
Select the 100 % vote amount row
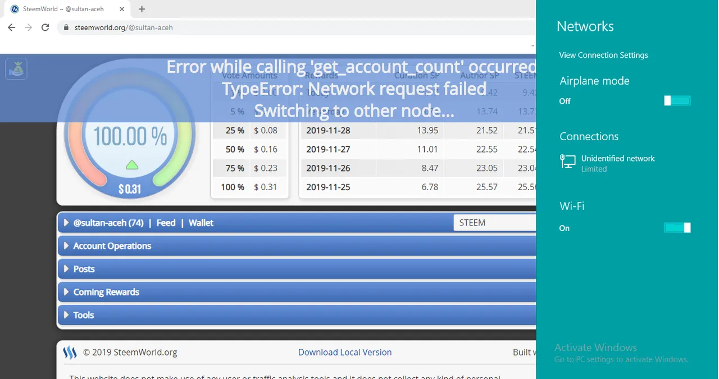pyautogui.click(x=250, y=187)
